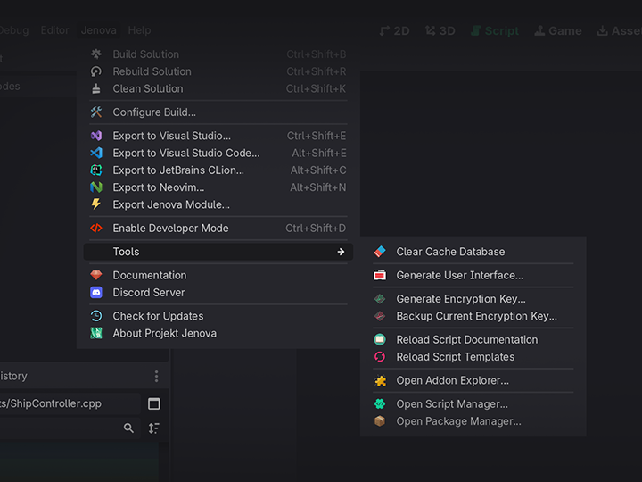
Task: Open About Projekt Jenova
Action: [x=218, y=333]
